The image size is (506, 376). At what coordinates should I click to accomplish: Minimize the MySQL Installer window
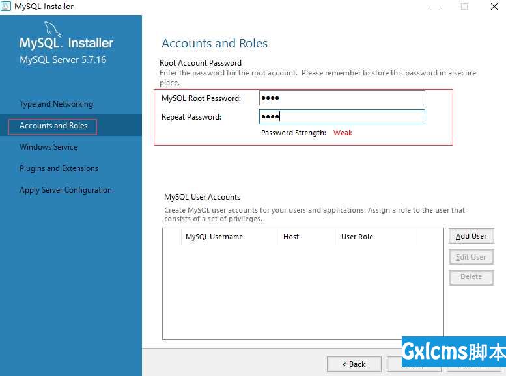click(x=435, y=7)
